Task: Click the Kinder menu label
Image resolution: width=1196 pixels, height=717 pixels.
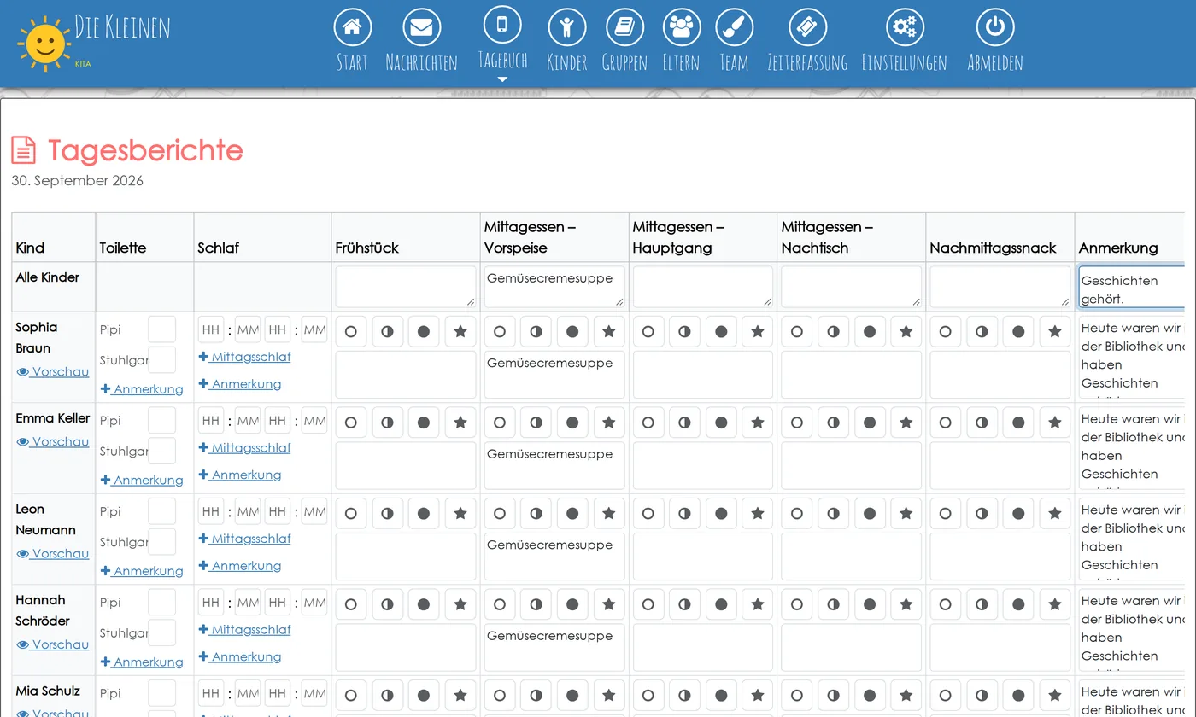Action: pos(566,63)
